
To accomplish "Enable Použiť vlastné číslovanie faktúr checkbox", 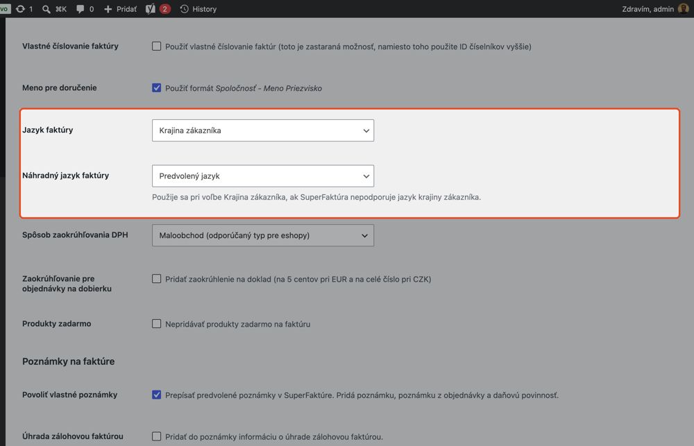I will click(156, 46).
